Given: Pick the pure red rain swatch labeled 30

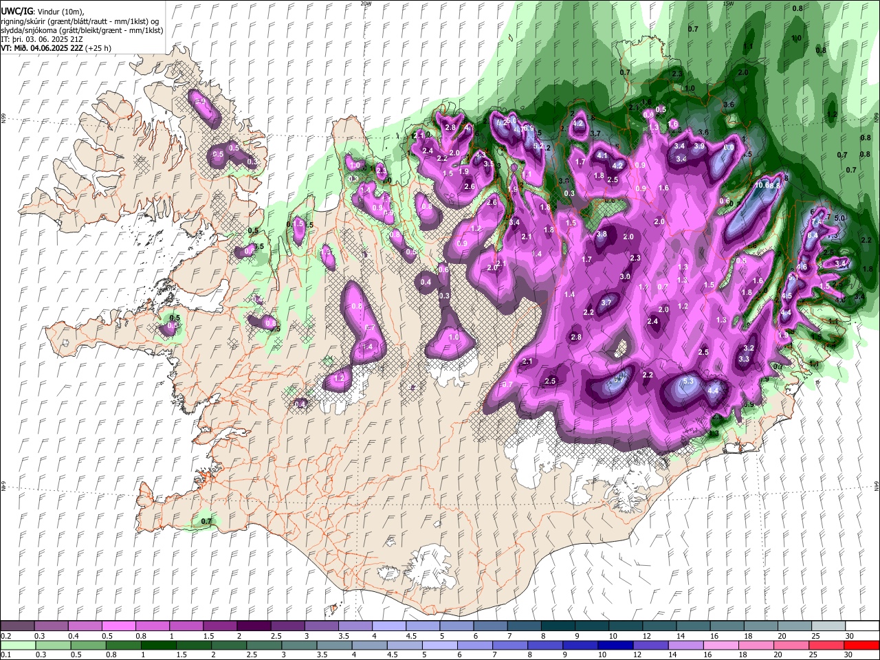Looking at the screenshot, I should (x=861, y=645).
